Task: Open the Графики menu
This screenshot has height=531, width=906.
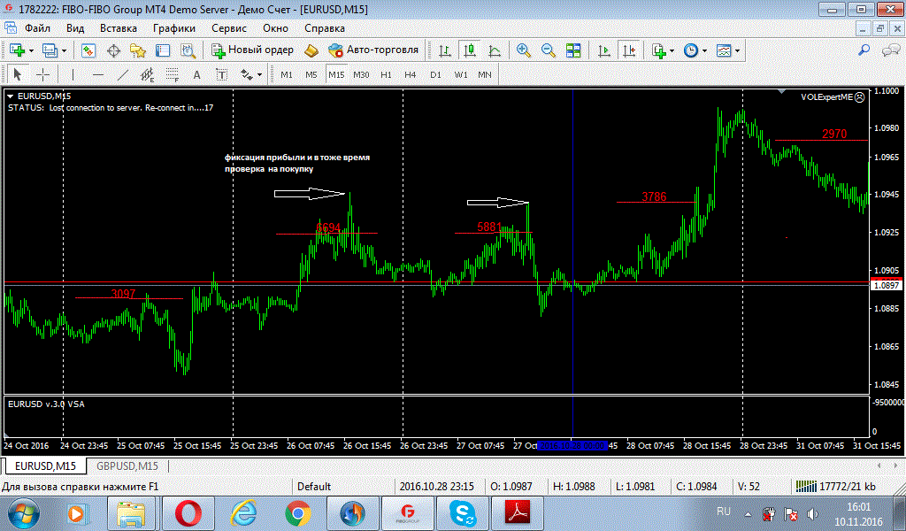Action: point(174,27)
